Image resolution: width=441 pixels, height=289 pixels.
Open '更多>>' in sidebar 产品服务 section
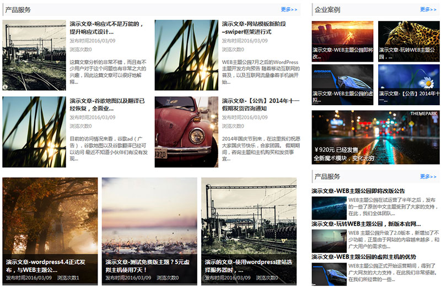click(428, 177)
